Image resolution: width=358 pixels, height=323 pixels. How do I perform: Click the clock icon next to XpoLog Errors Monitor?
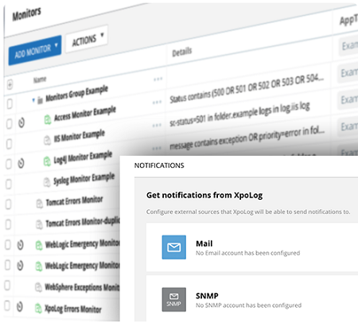click(x=20, y=306)
